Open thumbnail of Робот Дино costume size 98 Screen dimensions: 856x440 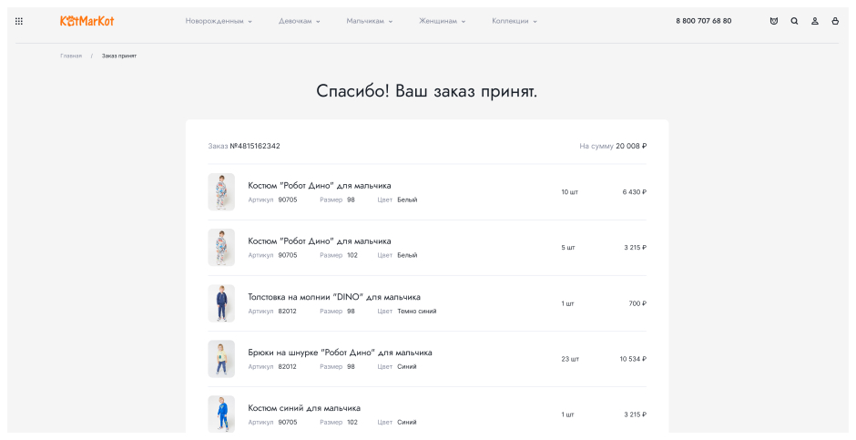(x=221, y=192)
